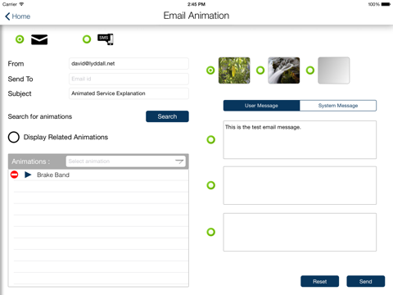This screenshot has height=295, width=393.
Task: Select radio for the waterfall image
Action: tap(260, 70)
